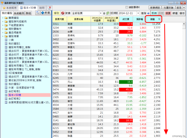
Task: Click the 進階 label
Action: [144, 13]
